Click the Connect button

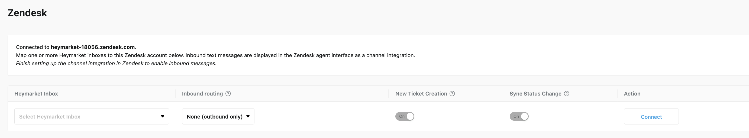click(651, 117)
